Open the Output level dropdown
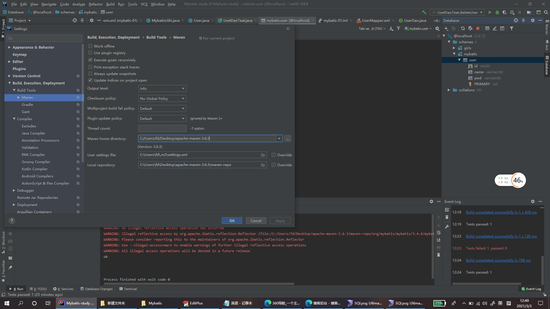550x309 pixels. [x=162, y=88]
